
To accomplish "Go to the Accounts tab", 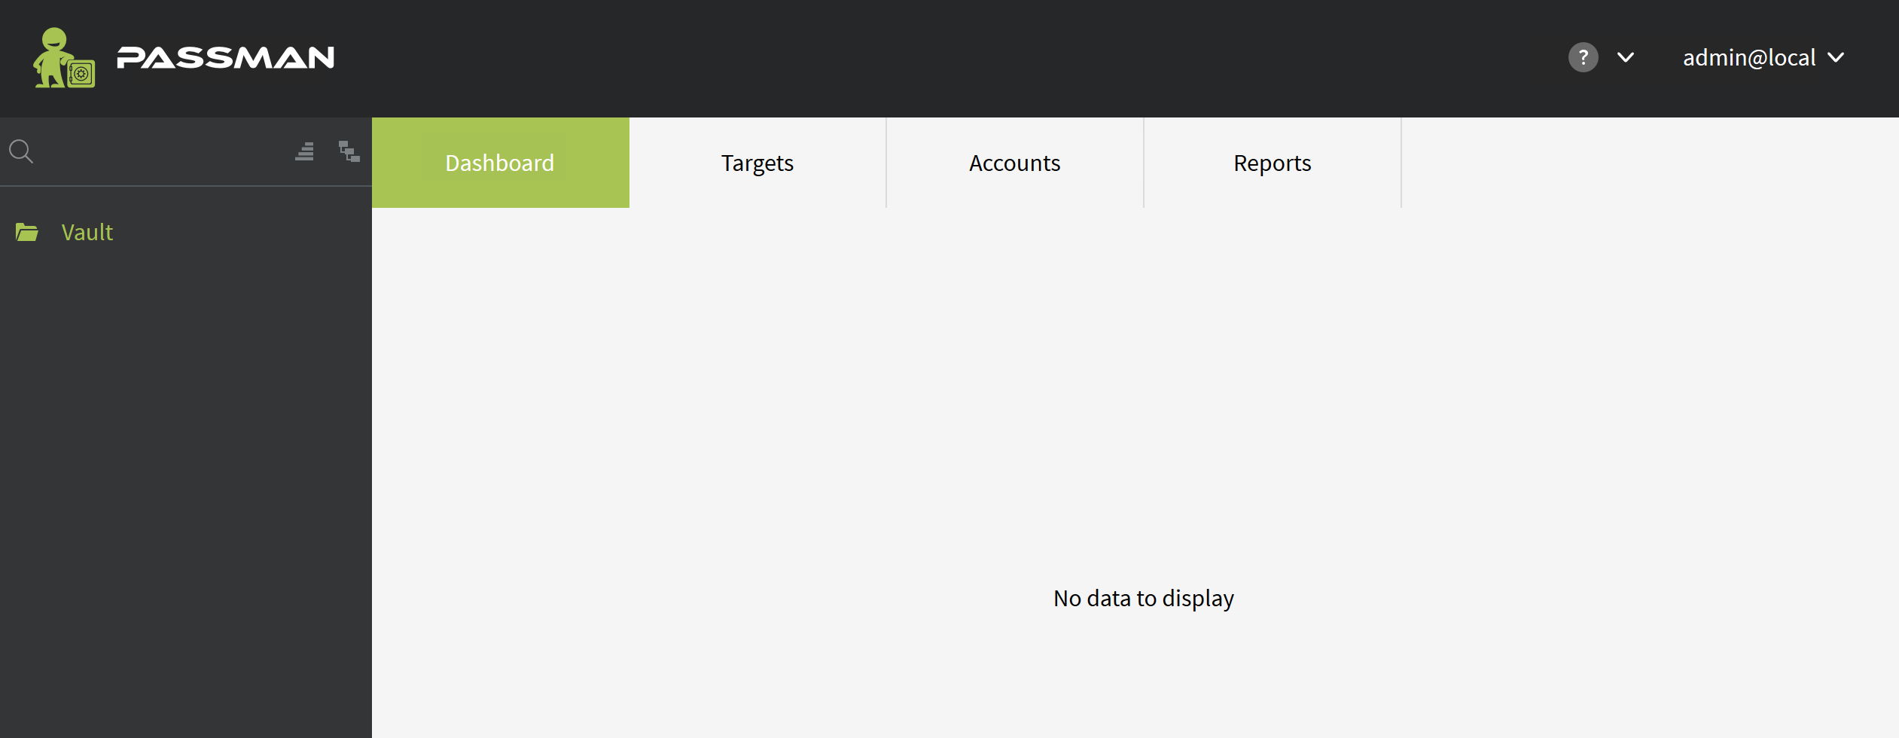I will 1014,163.
